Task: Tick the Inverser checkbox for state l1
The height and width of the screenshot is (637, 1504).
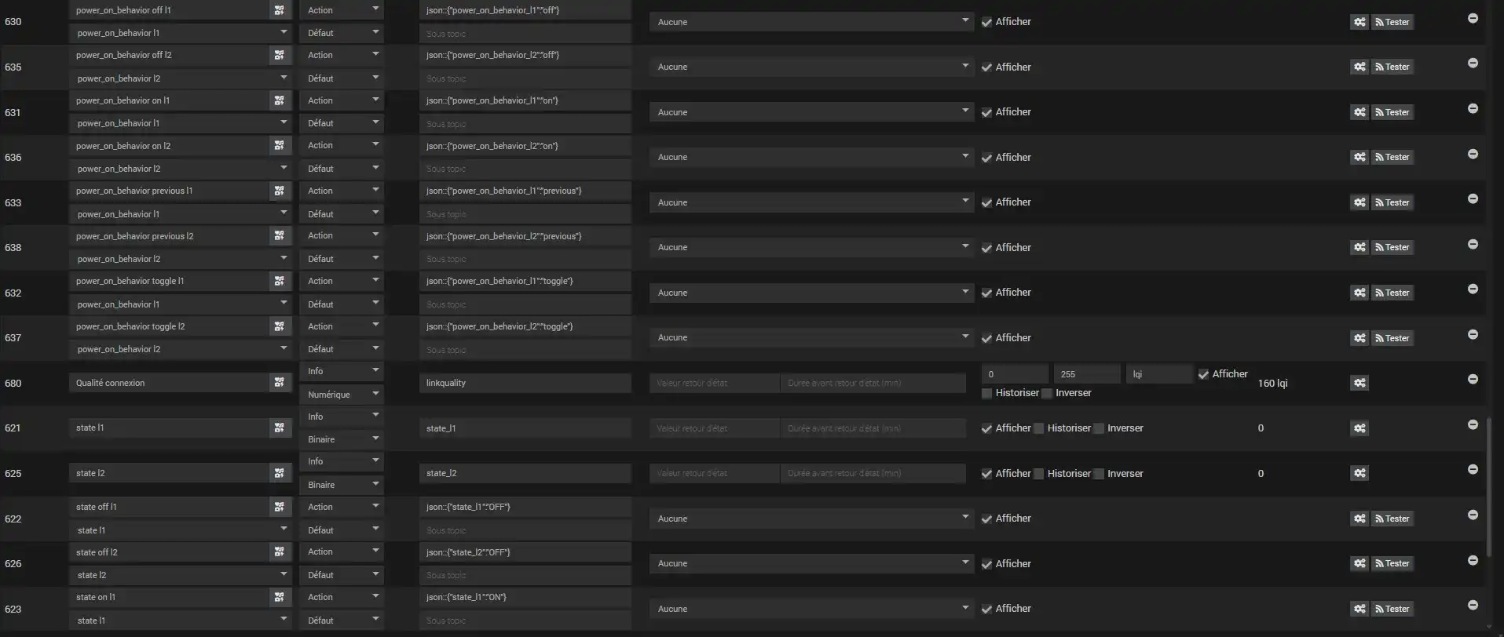Action: [1099, 428]
